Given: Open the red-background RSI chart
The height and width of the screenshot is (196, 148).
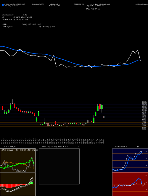Looking at the screenshot, I should (x=130, y=184).
